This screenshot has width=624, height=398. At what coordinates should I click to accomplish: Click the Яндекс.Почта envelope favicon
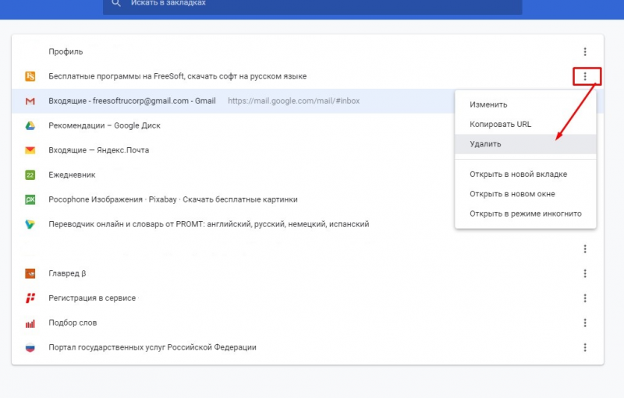30,150
